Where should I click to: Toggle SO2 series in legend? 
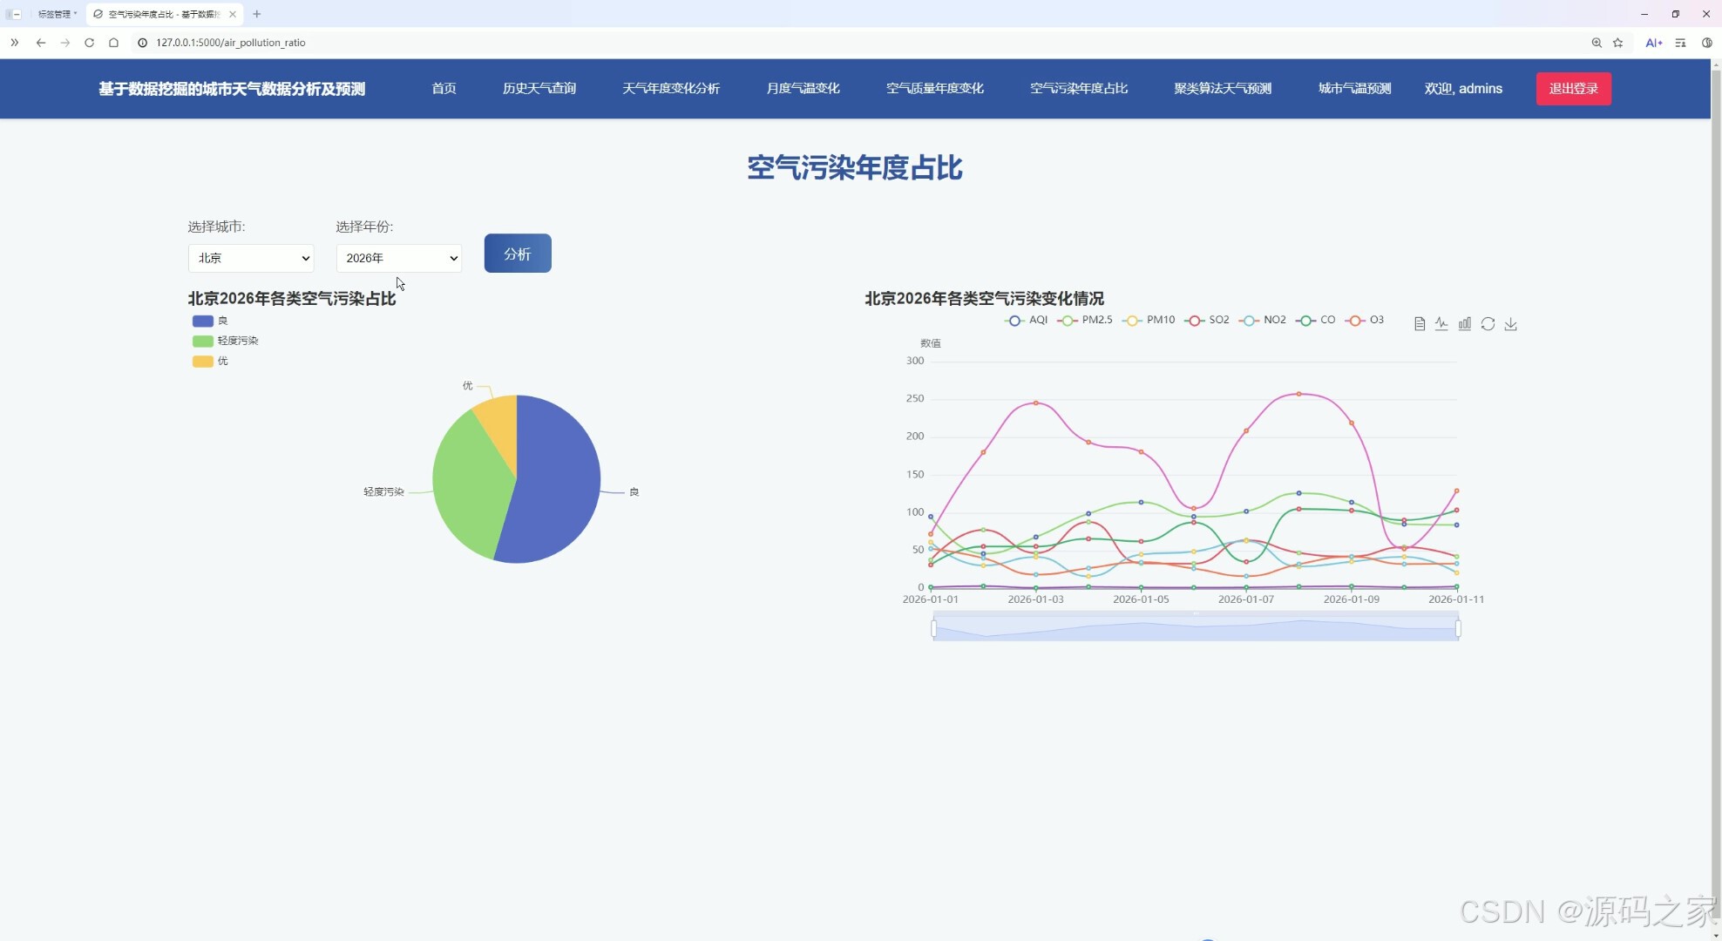pyautogui.click(x=1207, y=320)
